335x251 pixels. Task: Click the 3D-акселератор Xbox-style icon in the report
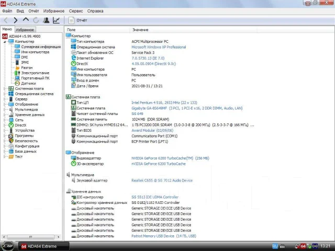pyautogui.click(x=73, y=164)
